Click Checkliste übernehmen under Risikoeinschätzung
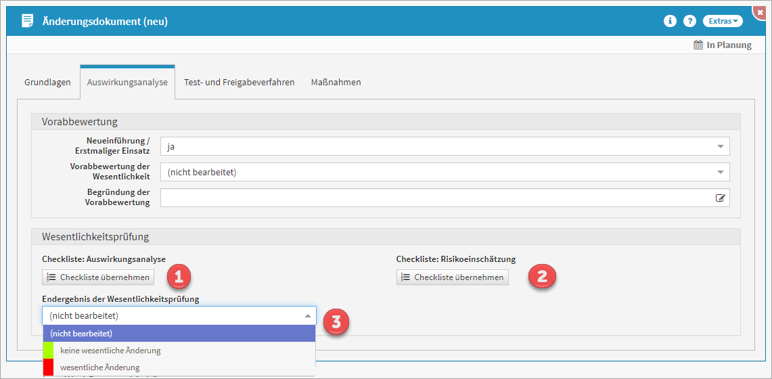 452,277
